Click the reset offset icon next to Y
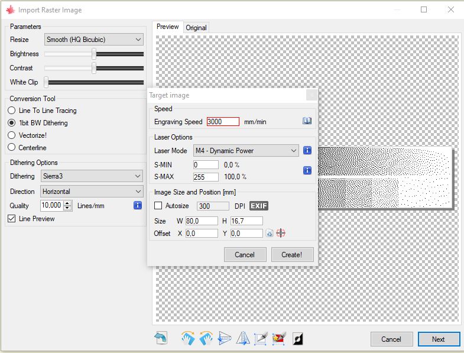This screenshot has height=353, width=464. pos(270,234)
